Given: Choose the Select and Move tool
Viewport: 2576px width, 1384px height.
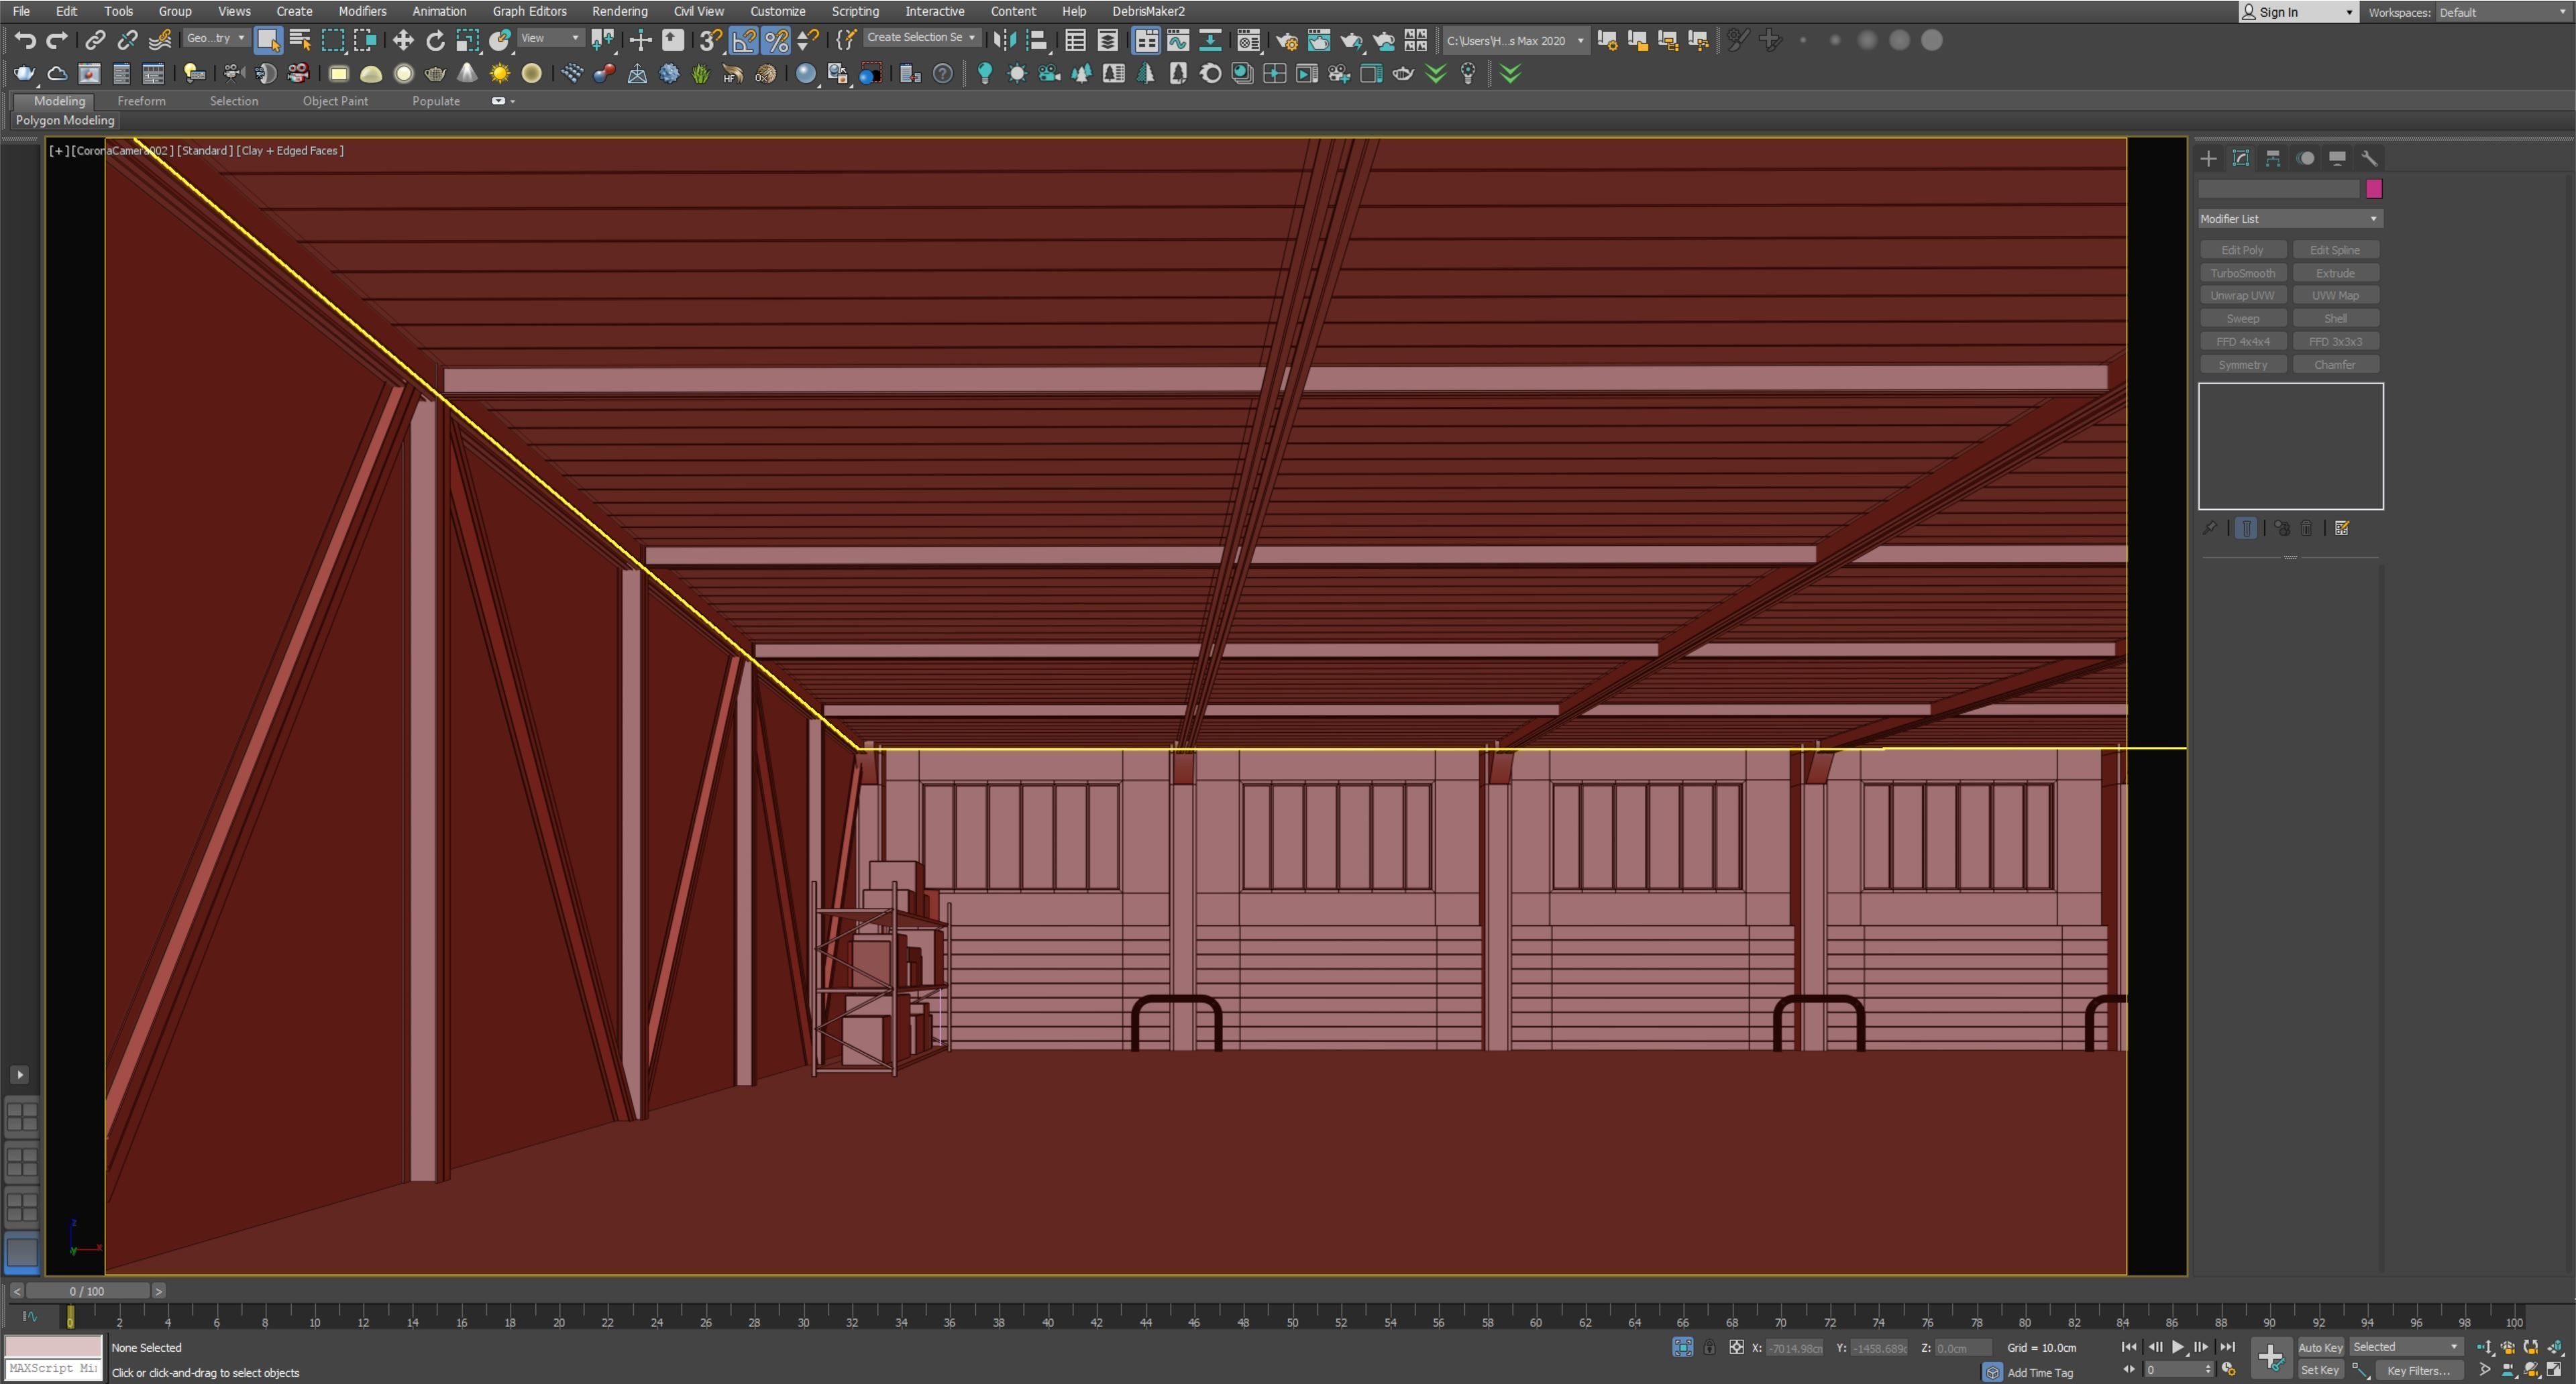Looking at the screenshot, I should (403, 40).
